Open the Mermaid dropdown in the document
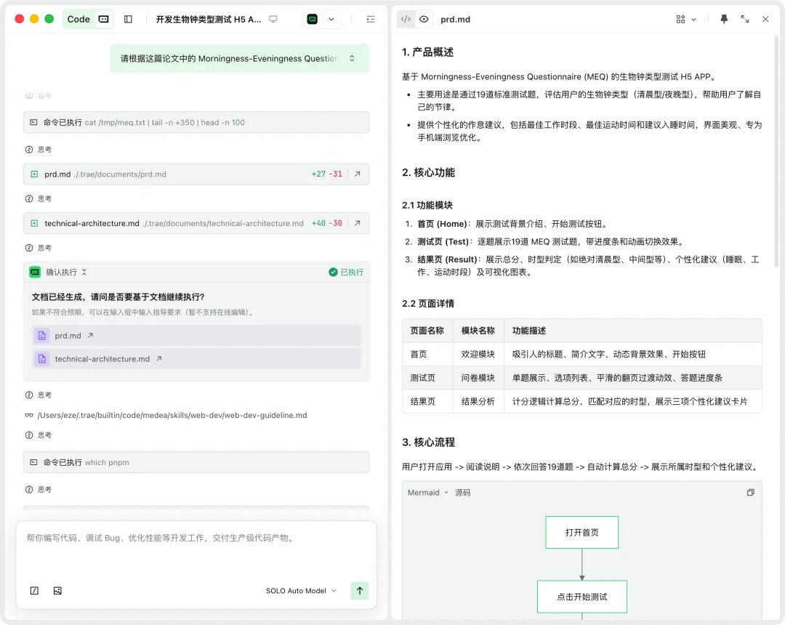Screen dimensions: 785x625 tap(427, 492)
